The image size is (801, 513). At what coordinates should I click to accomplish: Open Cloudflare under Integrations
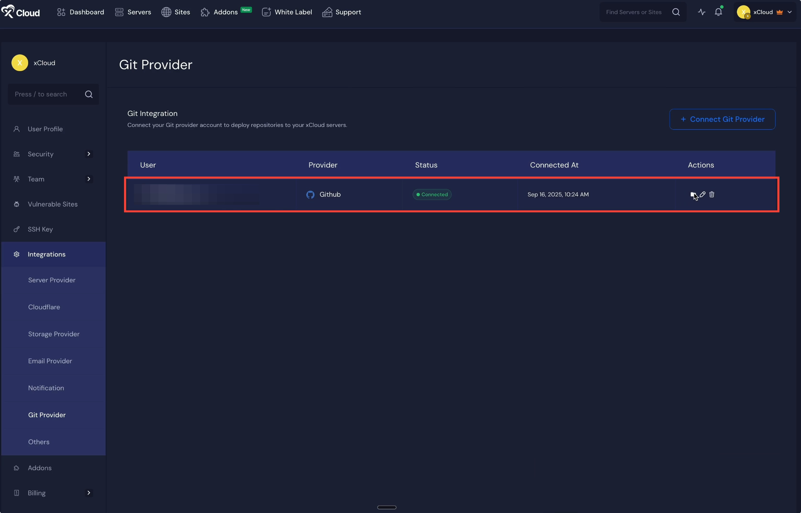pos(44,307)
